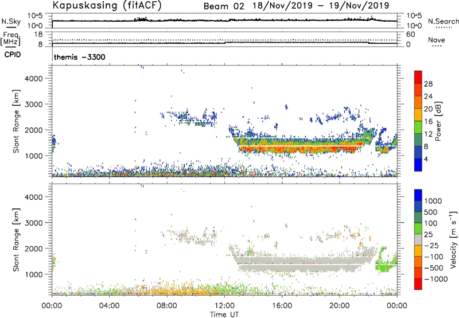
Task: Click the Power [dB] colorbar title
Action: [x=438, y=121]
